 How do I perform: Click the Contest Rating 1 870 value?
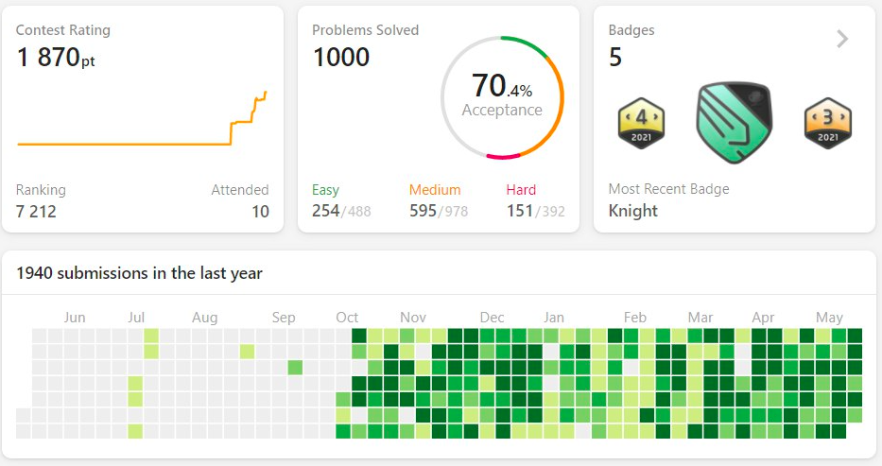[56, 58]
